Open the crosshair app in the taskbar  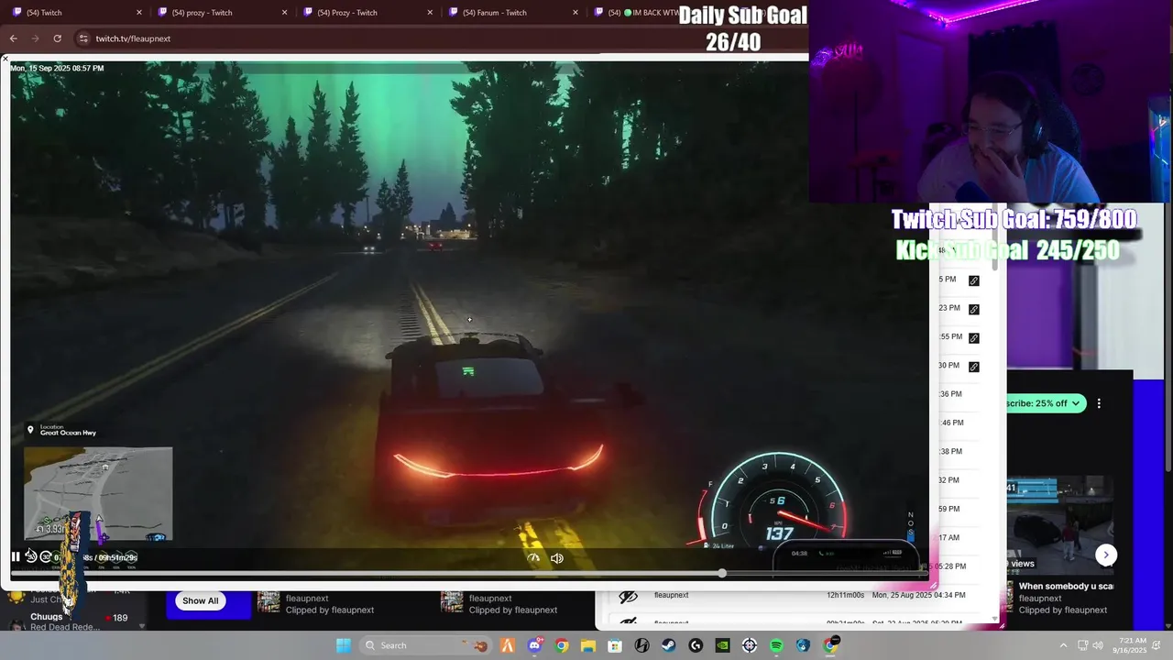[x=750, y=645]
